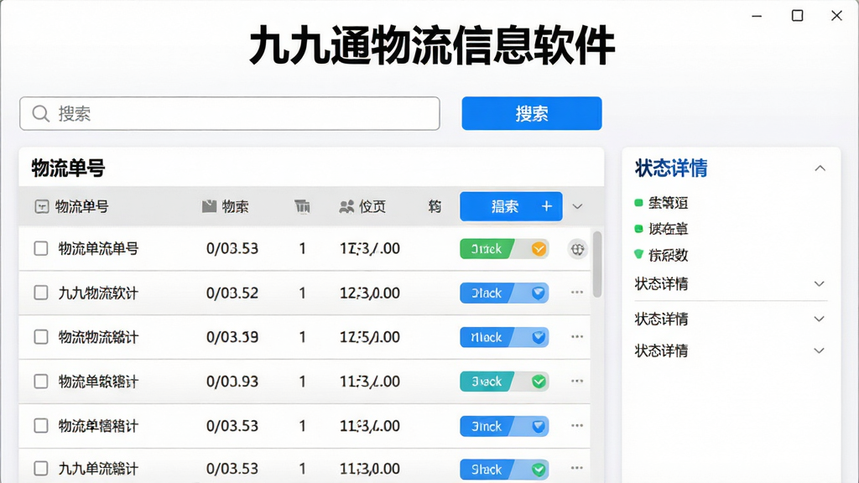Click the 物流单号 column header label
The height and width of the screenshot is (483, 859).
(81, 206)
